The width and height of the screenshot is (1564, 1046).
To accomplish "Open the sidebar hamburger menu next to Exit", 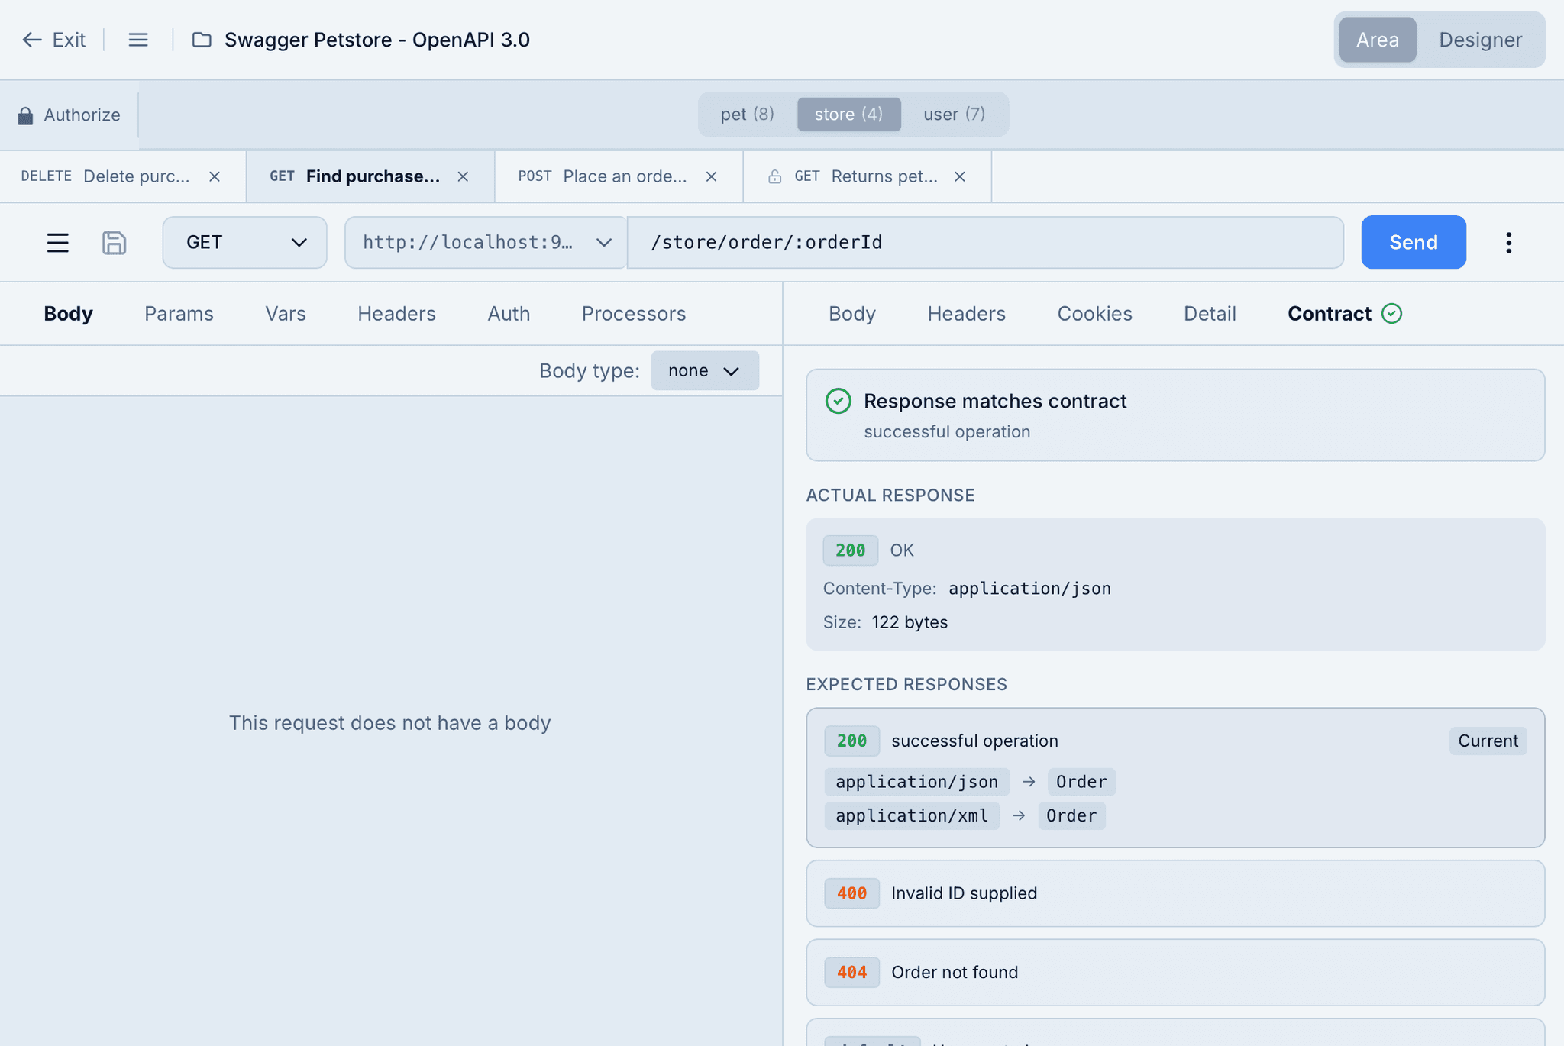I will [138, 39].
